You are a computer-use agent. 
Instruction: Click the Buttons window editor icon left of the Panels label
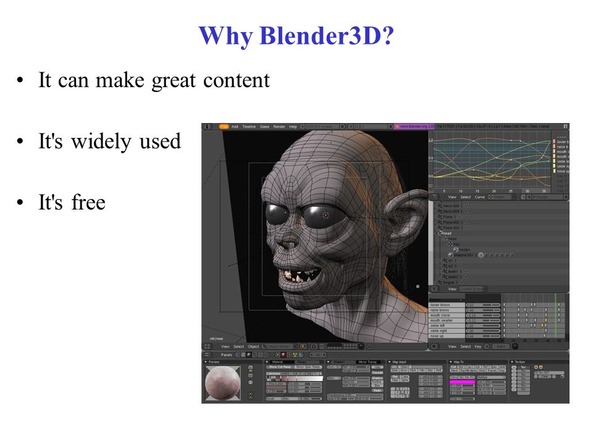[208, 355]
